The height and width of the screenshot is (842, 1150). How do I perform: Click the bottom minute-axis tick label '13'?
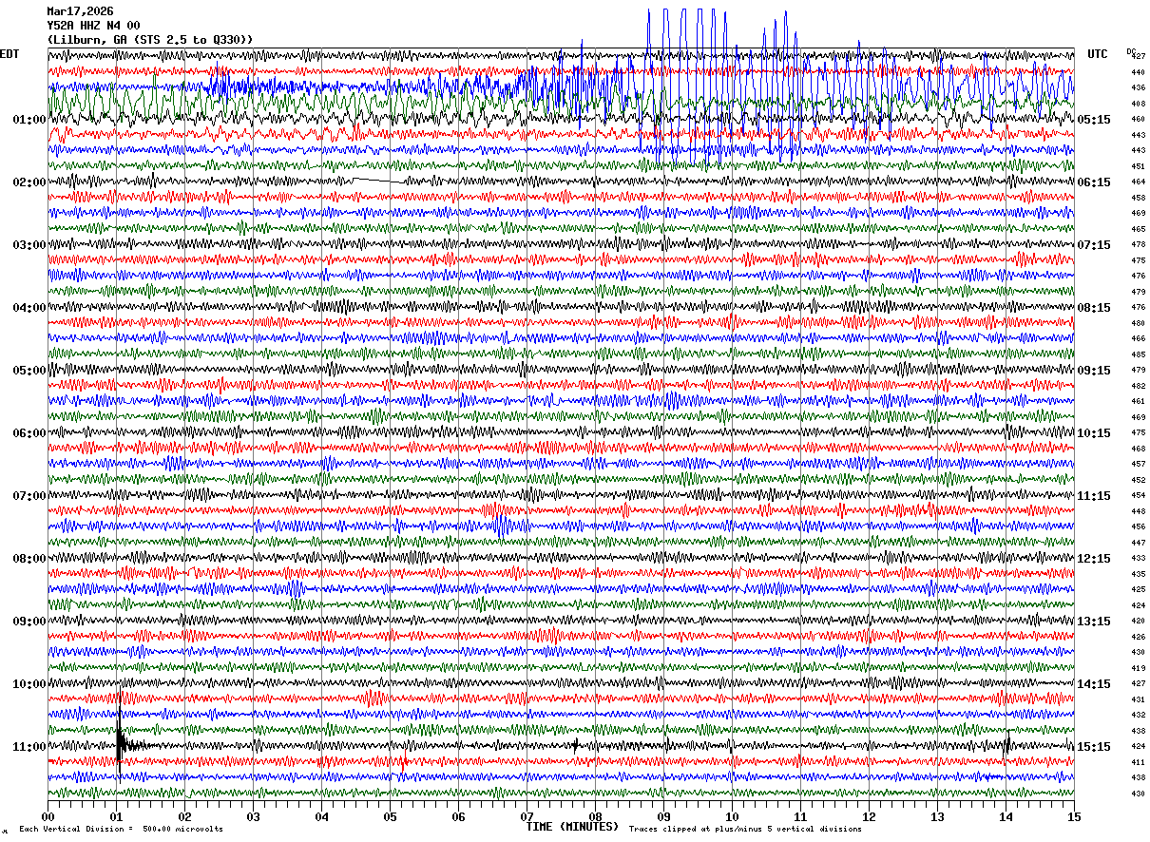pos(937,816)
